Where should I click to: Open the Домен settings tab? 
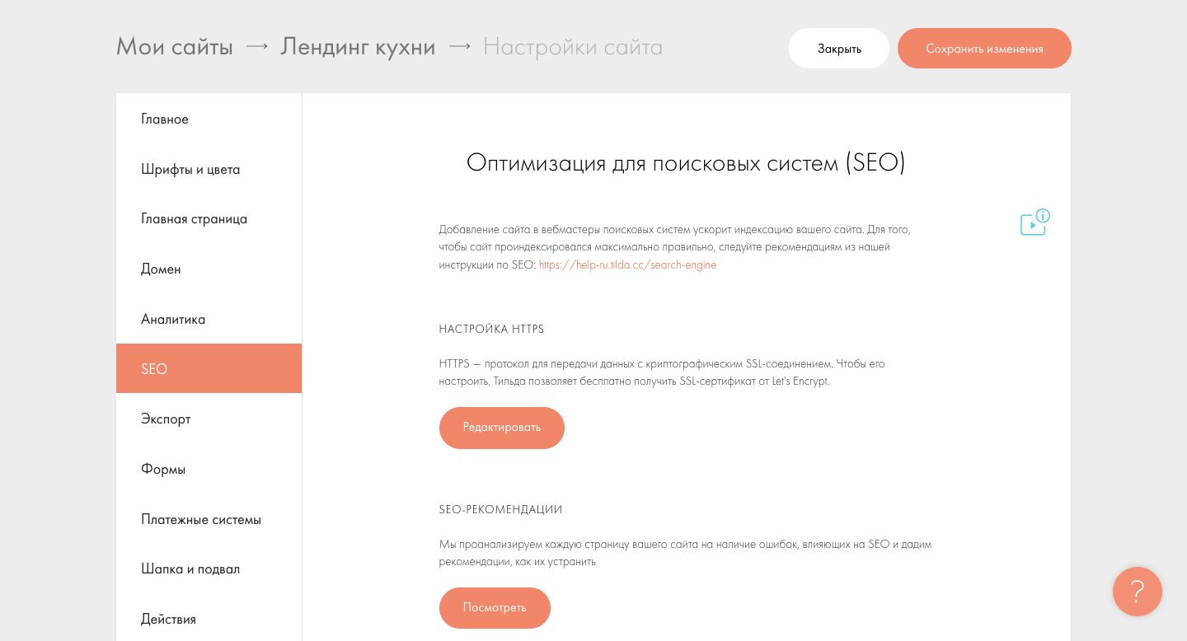click(161, 269)
